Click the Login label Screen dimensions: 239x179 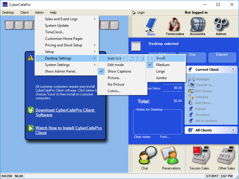[141, 12]
